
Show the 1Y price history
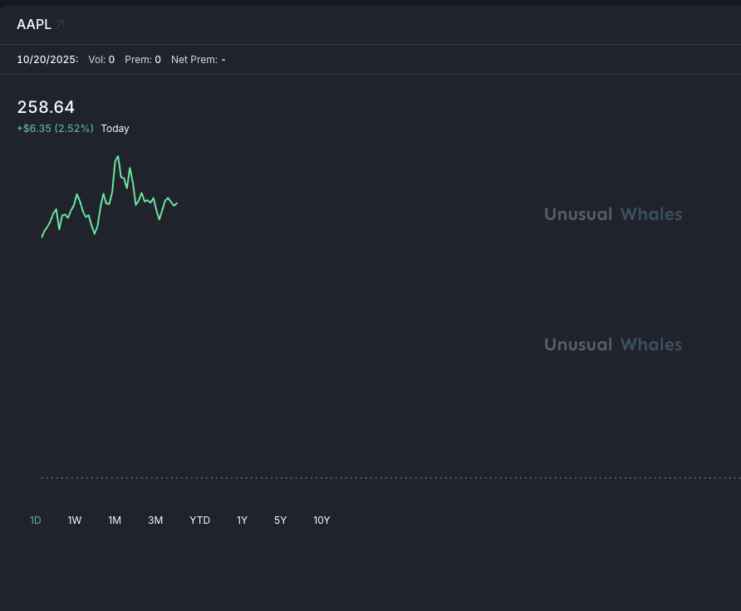(242, 521)
